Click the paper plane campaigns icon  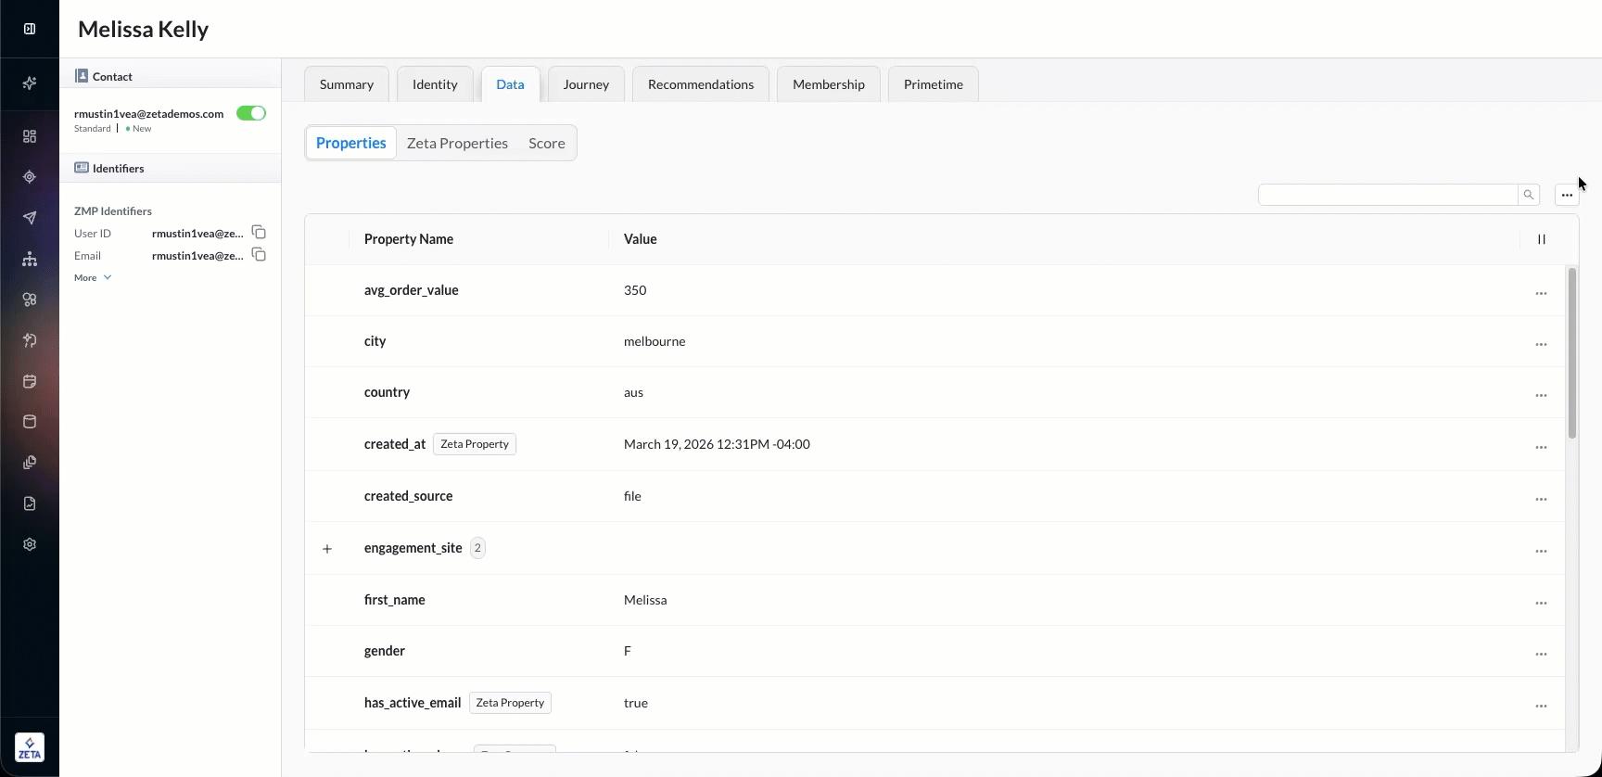30,218
